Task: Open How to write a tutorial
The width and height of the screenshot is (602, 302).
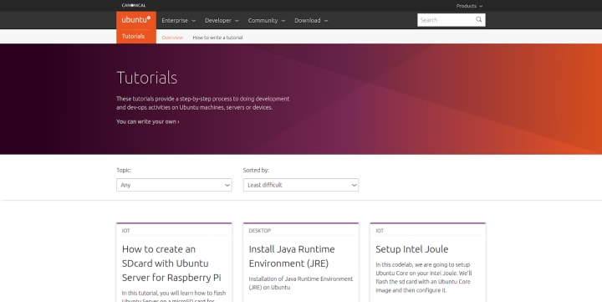Action: click(x=217, y=38)
